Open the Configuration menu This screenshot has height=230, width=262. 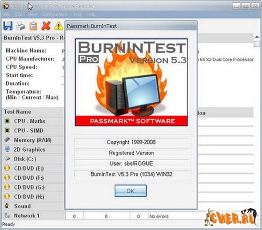[x=54, y=14]
